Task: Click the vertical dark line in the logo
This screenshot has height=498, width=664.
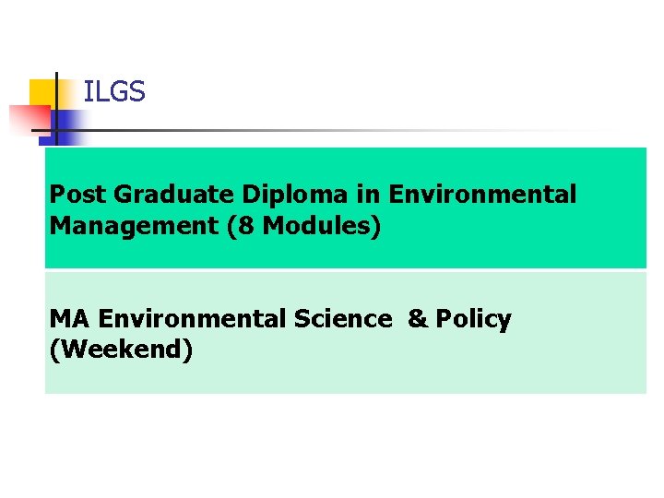Action: pyautogui.click(x=56, y=109)
